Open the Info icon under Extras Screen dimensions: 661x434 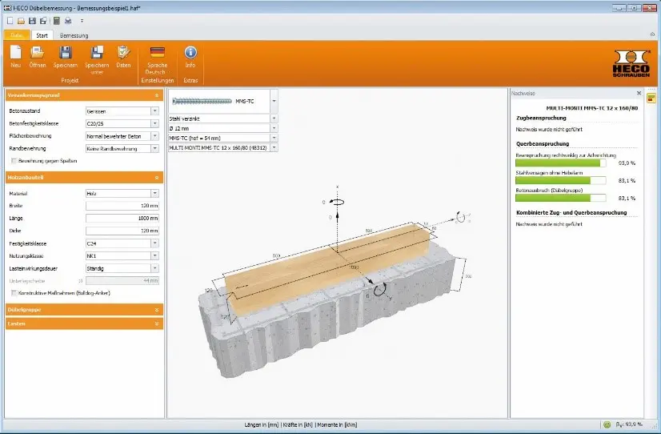point(190,52)
